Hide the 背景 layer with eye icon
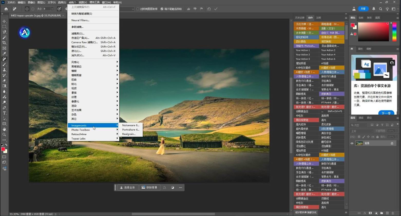 352,143
